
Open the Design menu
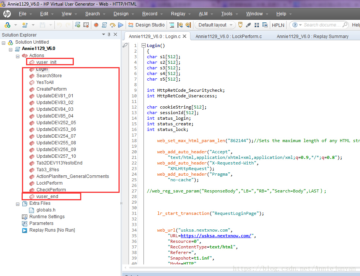[123, 14]
